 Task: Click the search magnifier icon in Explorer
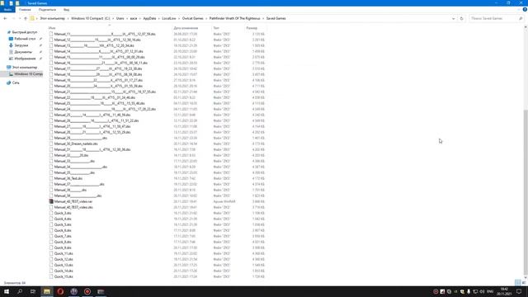pyautogui.click(x=521, y=18)
